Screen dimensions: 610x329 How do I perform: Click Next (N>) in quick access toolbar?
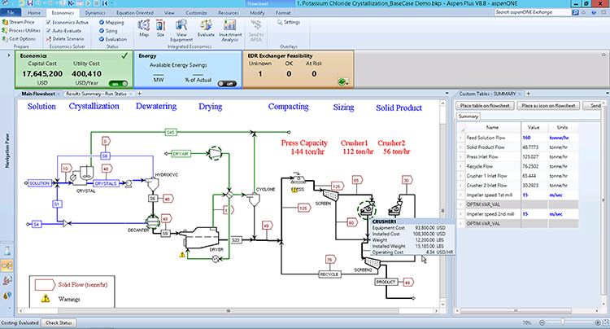coord(72,3)
